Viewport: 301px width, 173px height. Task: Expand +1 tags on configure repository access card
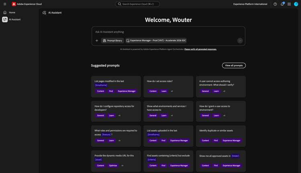point(120,116)
